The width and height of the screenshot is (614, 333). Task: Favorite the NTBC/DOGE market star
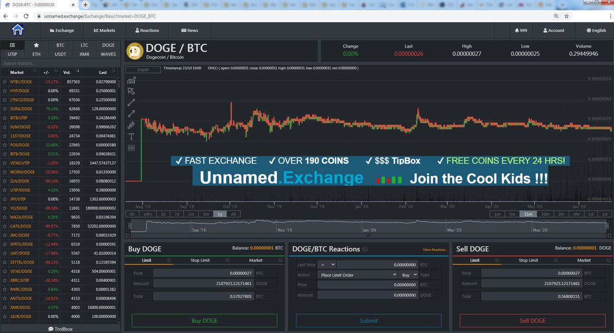click(x=5, y=82)
